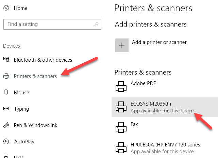Open the Mouse settings page

coord(21,93)
